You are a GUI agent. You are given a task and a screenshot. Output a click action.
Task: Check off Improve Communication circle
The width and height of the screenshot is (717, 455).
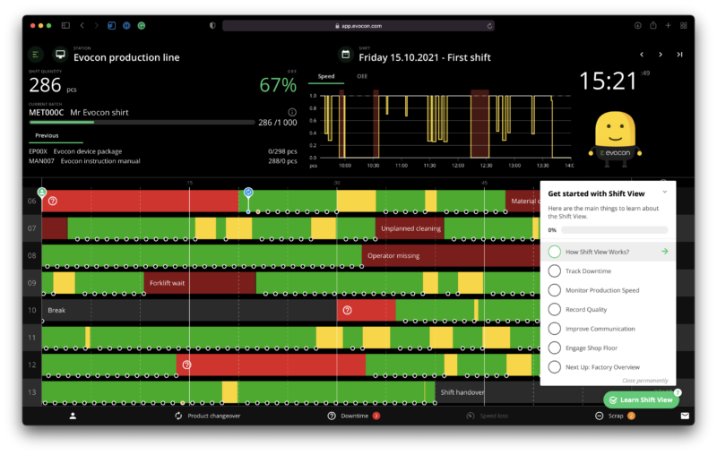pos(554,329)
